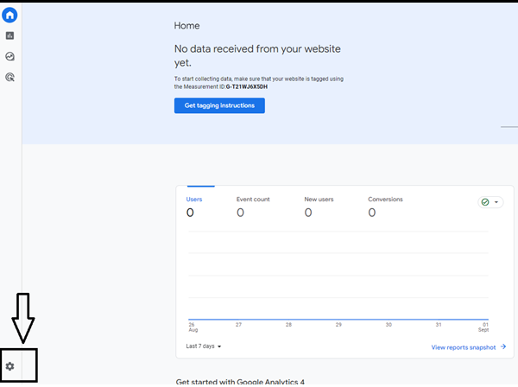Open the Home icon in the sidebar
The width and height of the screenshot is (518, 387).
pyautogui.click(x=9, y=15)
